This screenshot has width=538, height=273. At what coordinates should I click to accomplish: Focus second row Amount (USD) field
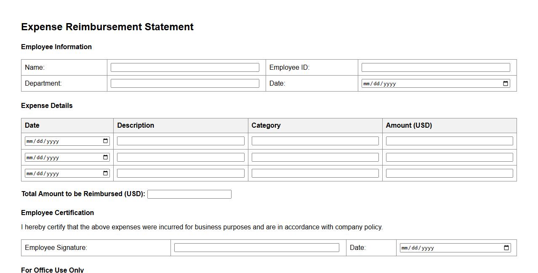tap(449, 157)
